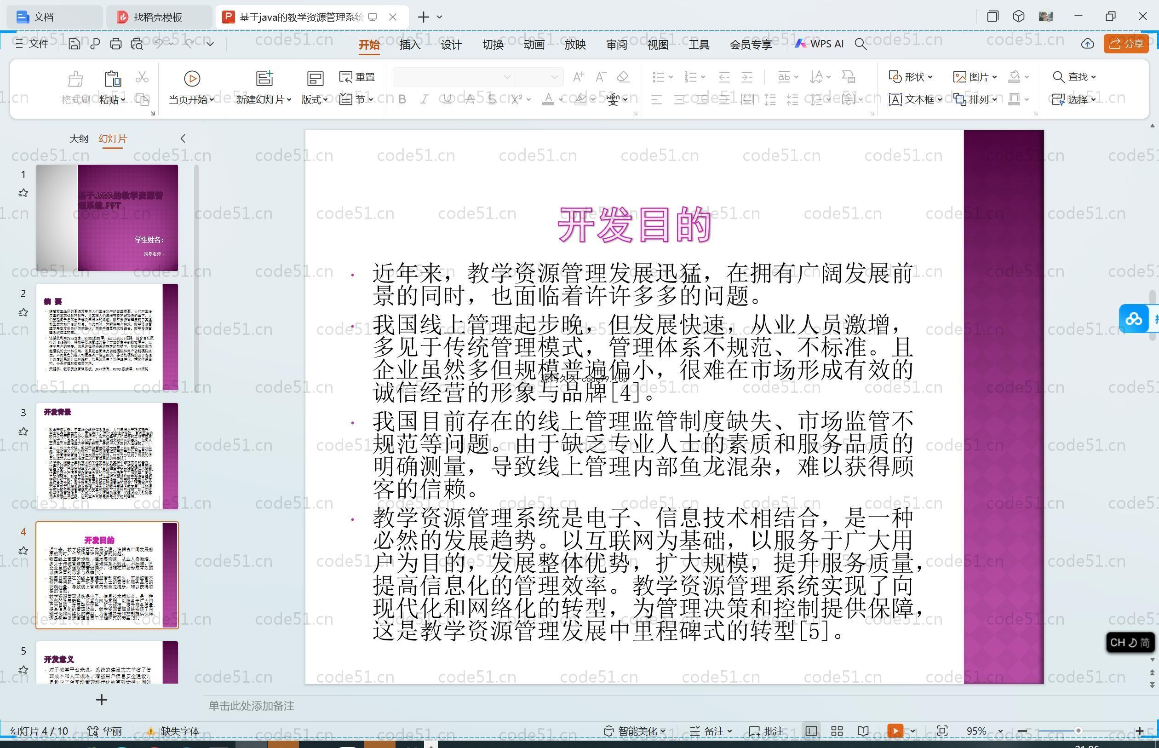Click the notes field 单击此处添加备注
The image size is (1159, 748).
(x=252, y=706)
